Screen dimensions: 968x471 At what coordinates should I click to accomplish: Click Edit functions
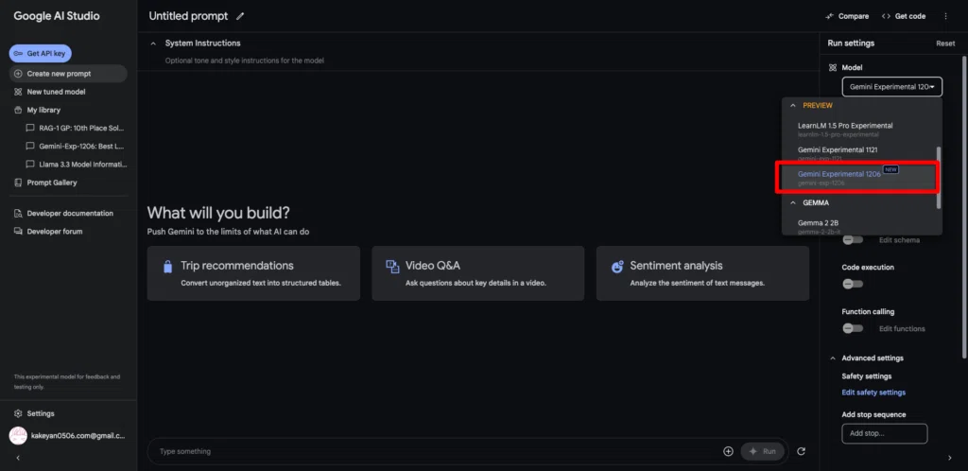point(902,329)
